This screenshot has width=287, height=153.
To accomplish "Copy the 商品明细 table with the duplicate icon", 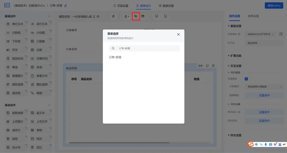I will [207, 66].
